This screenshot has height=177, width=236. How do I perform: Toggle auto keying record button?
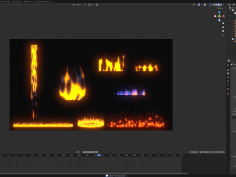pyautogui.click(x=78, y=152)
